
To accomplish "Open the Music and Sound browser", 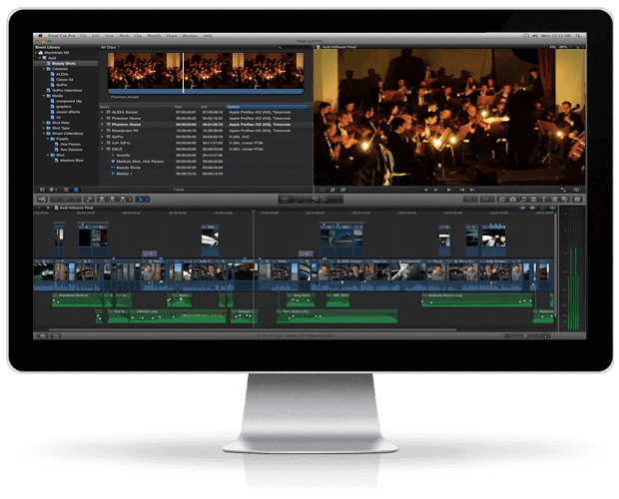I will tap(523, 200).
